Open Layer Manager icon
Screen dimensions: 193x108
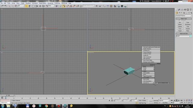[x=104, y=6]
